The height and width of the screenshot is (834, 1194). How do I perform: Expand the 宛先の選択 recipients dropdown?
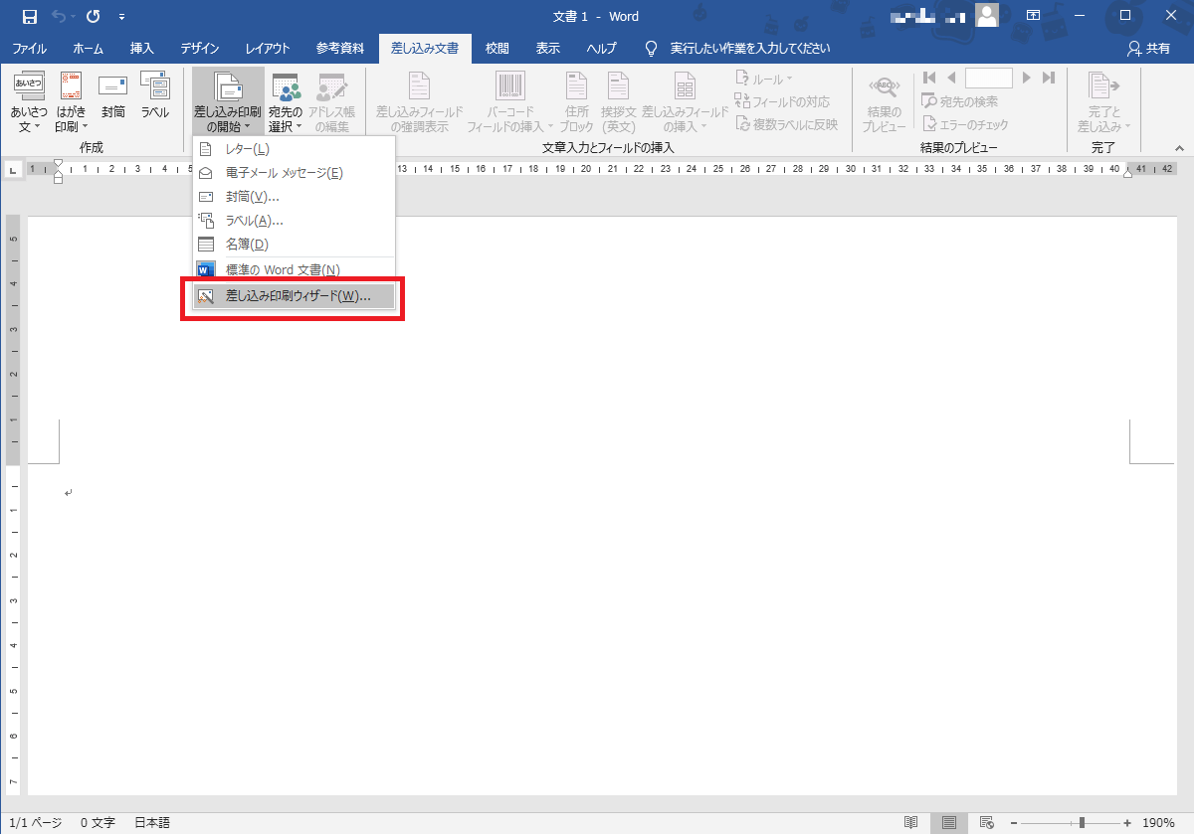286,101
